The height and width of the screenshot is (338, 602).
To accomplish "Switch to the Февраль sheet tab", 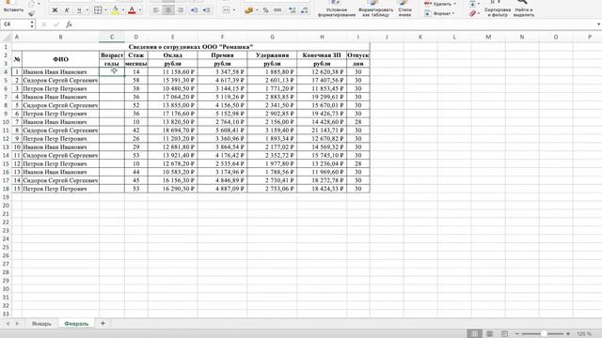I will [x=76, y=324].
